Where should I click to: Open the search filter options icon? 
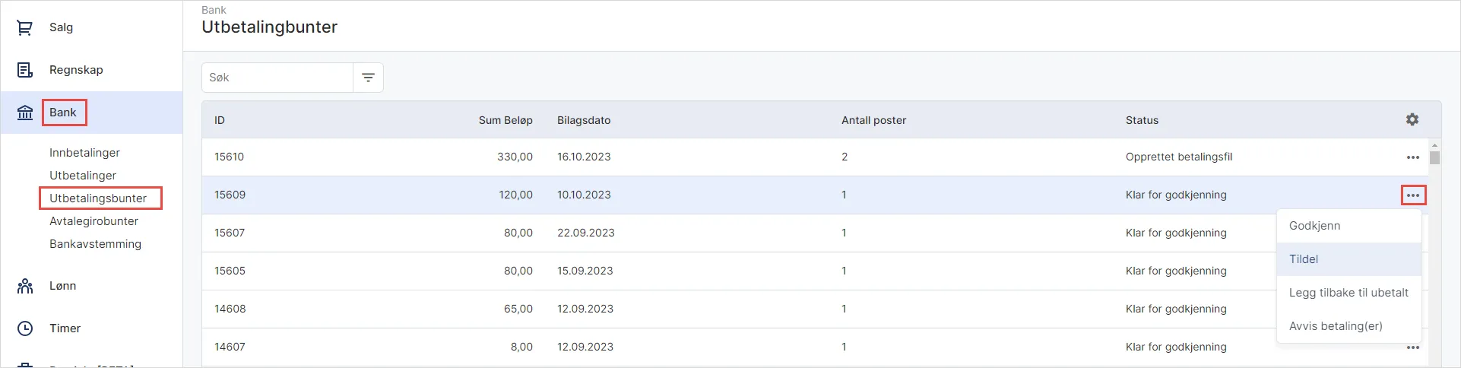368,78
